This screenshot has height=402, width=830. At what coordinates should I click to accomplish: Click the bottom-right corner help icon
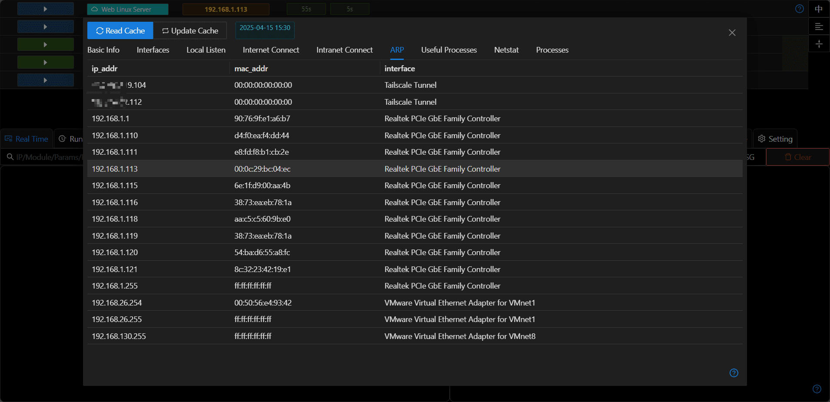(x=817, y=389)
